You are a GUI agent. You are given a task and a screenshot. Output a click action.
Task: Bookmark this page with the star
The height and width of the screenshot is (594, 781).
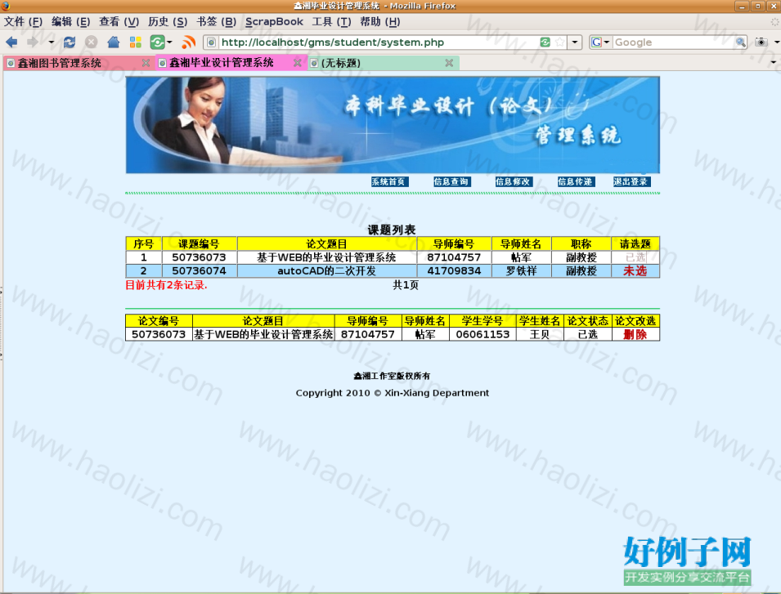pyautogui.click(x=560, y=42)
